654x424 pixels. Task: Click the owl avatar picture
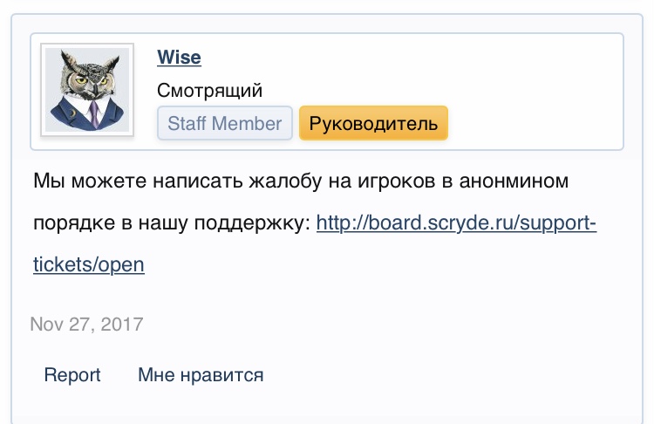[87, 91]
